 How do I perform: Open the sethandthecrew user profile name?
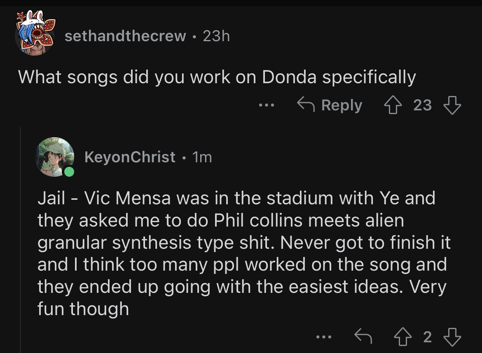(x=125, y=36)
